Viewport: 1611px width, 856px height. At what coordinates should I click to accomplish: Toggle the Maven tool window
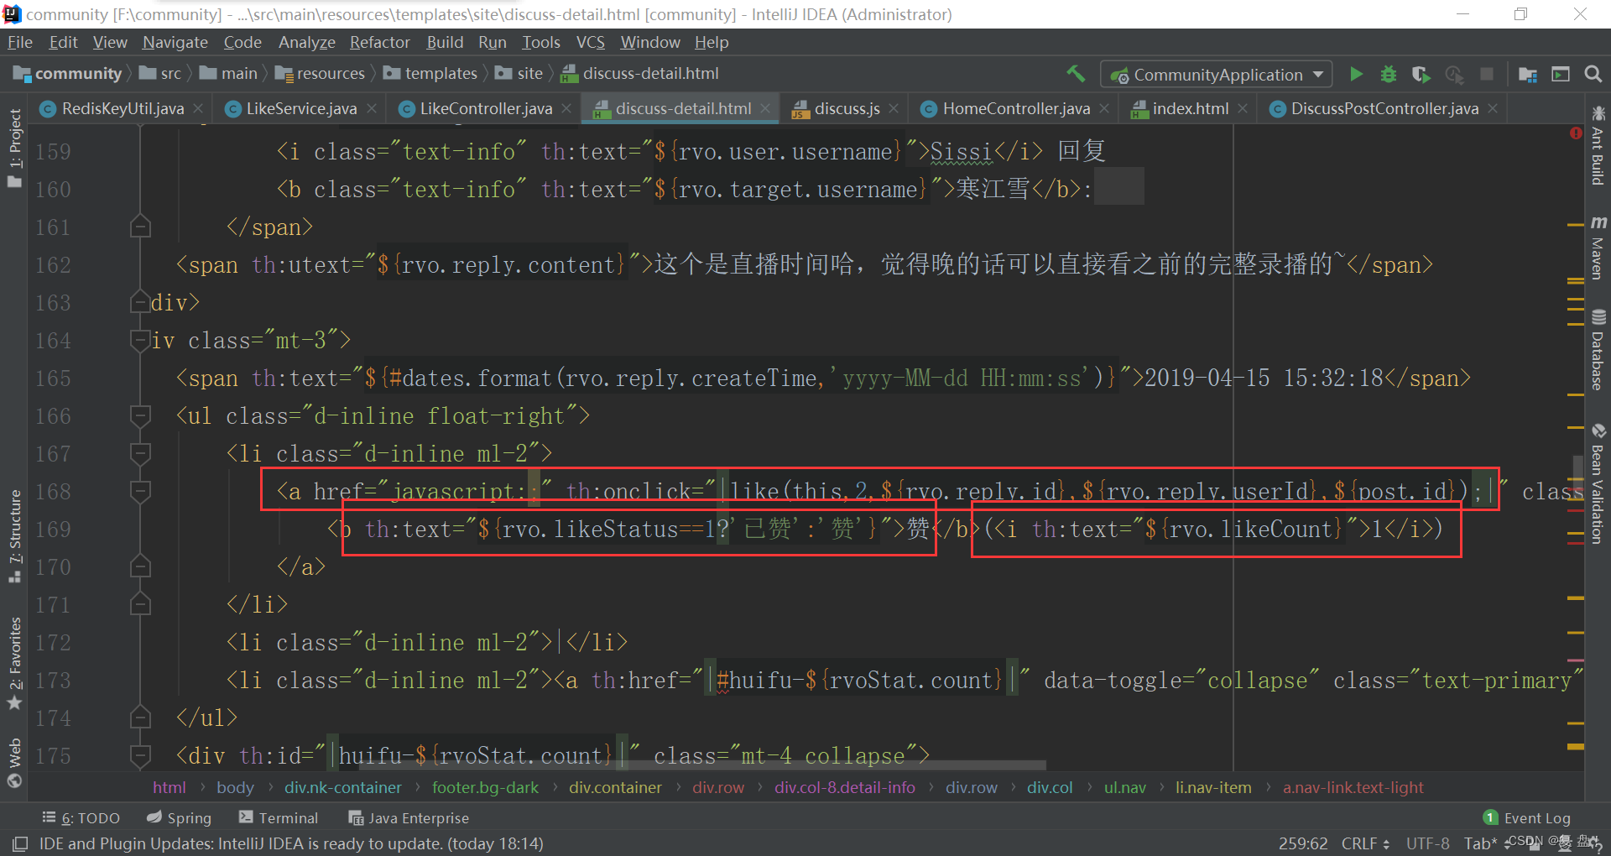1598,248
